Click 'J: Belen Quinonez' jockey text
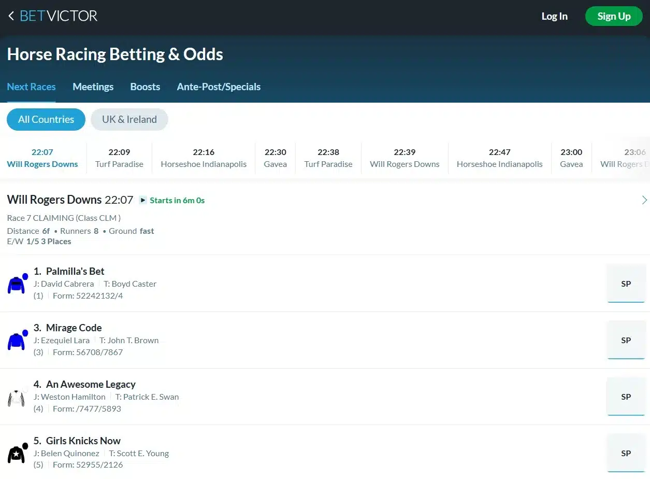 tap(66, 453)
